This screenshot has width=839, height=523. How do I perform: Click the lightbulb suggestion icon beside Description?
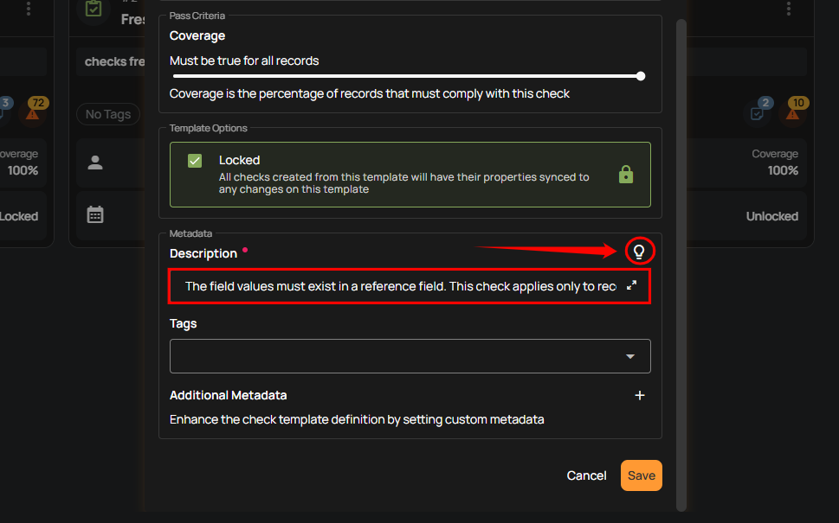click(639, 252)
